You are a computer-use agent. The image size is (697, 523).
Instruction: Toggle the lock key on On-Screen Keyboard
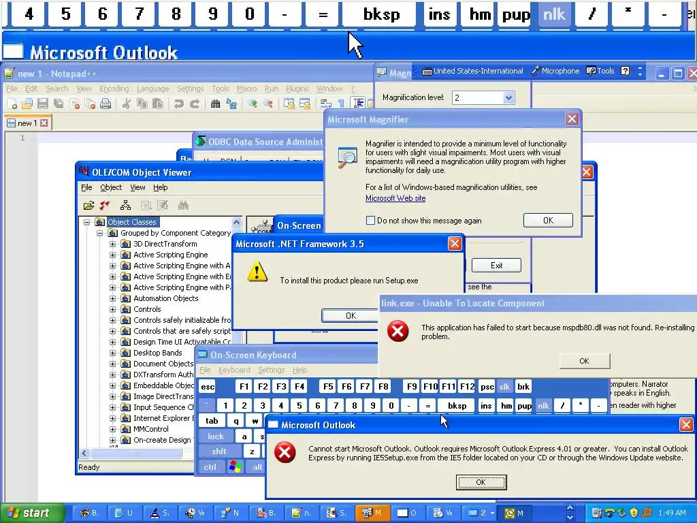point(216,437)
